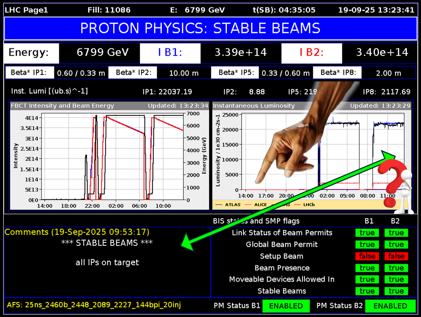Click the PM Status B2 ENABLED indicator
421x317 pixels.
[390, 306]
